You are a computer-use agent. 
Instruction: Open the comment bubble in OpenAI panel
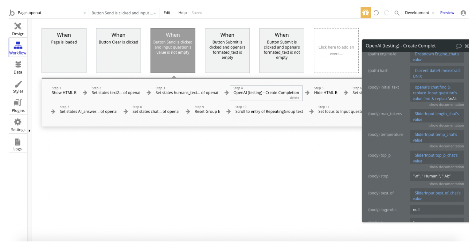(458, 46)
